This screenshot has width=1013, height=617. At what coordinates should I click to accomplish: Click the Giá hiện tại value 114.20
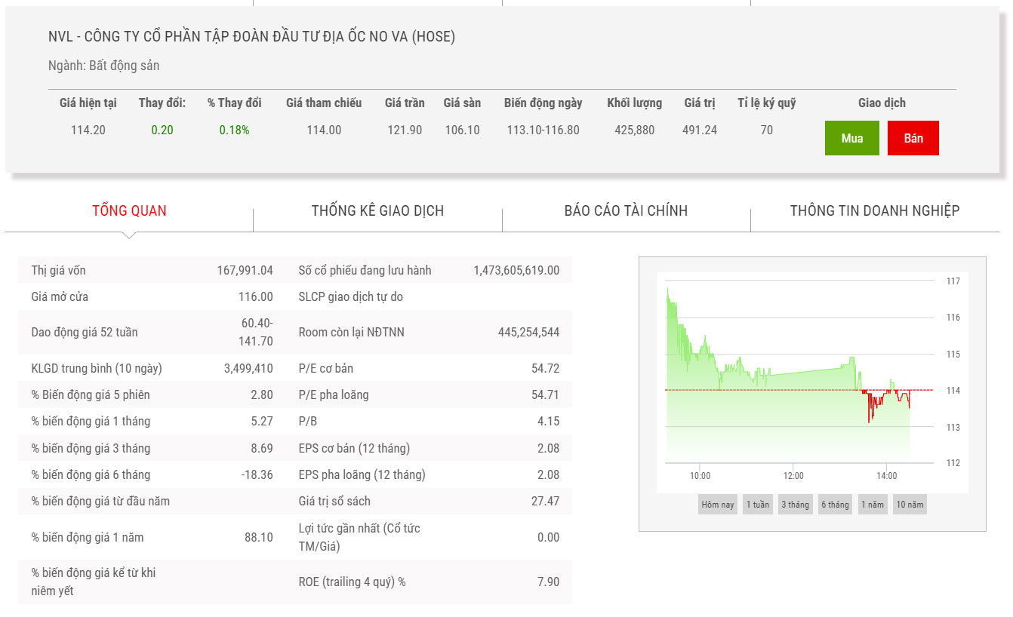(x=88, y=130)
